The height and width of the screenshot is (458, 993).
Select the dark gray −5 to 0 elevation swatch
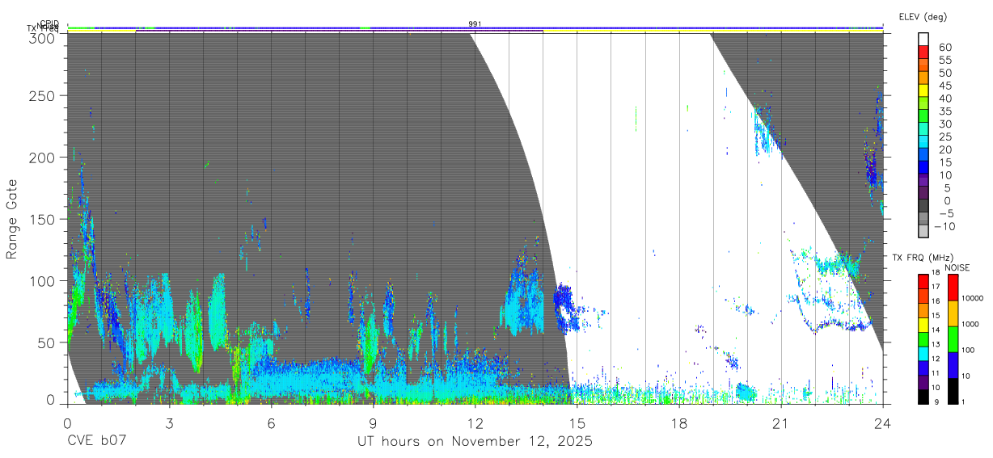924,205
